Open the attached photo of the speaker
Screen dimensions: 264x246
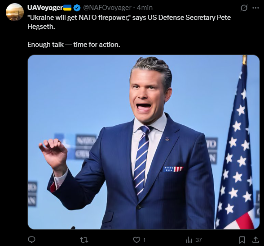coord(144,142)
